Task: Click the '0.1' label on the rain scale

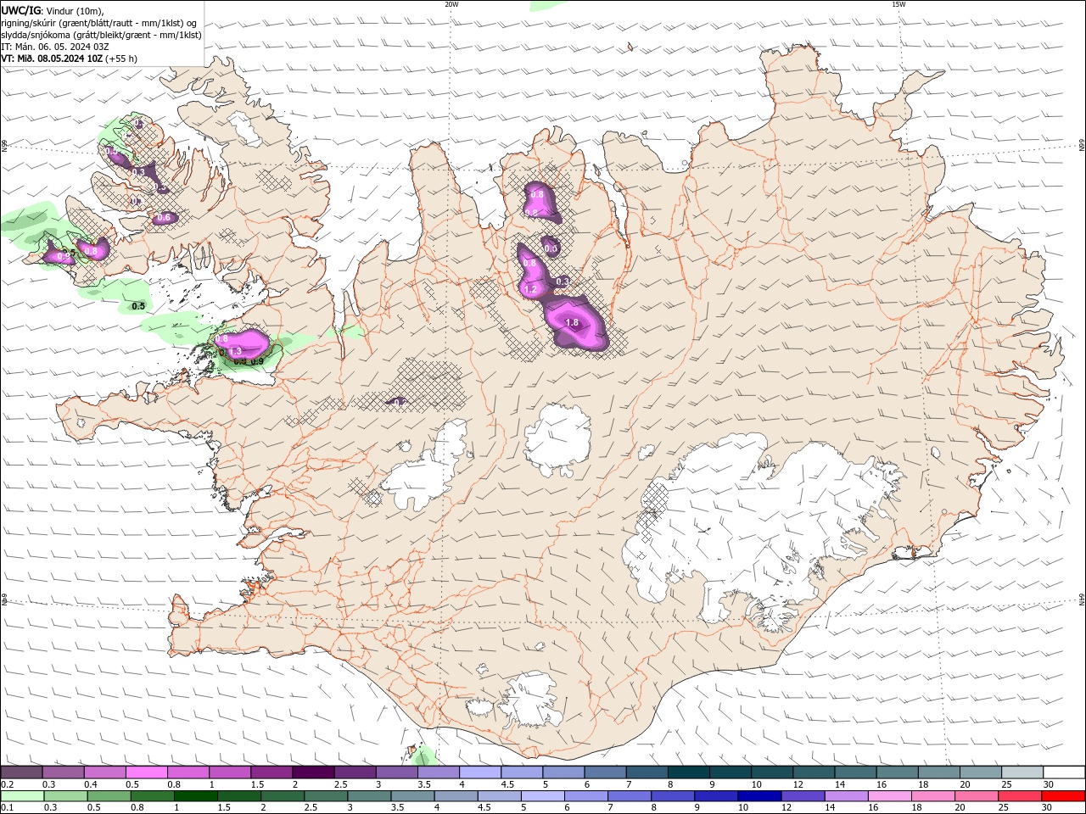Action: 7,808
